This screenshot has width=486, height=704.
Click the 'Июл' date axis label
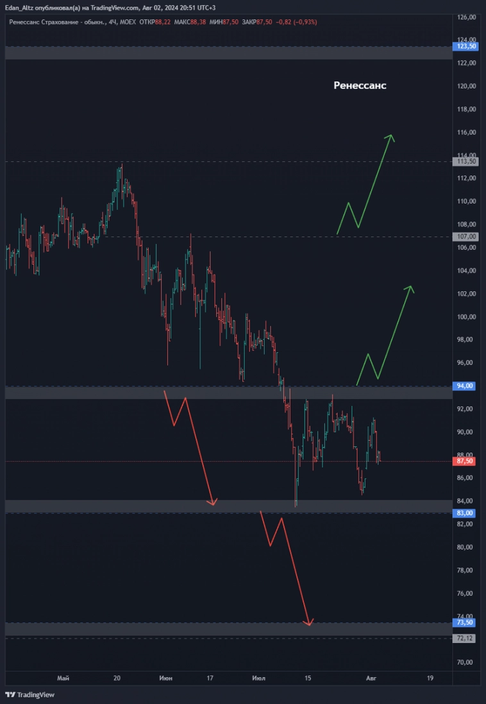click(x=258, y=678)
